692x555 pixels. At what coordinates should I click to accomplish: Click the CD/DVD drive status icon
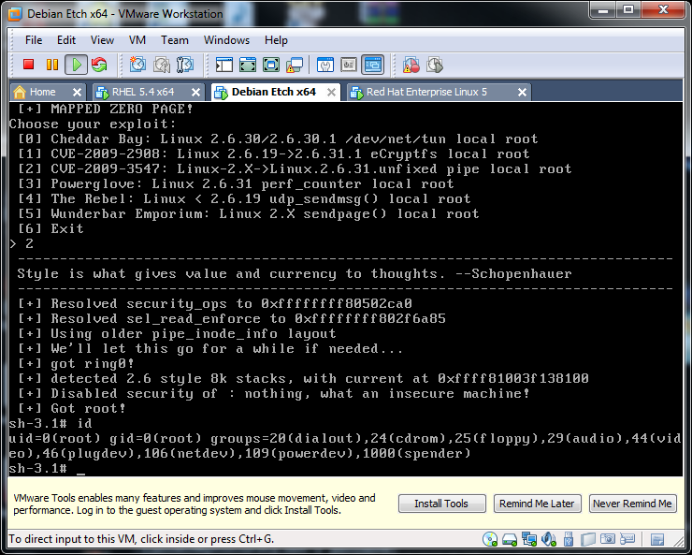490,539
